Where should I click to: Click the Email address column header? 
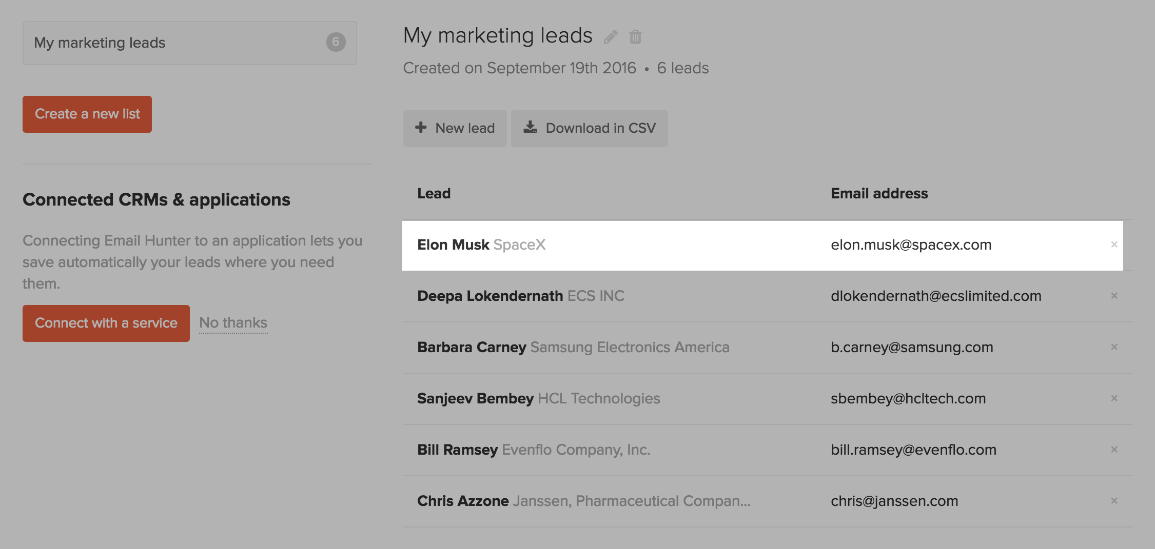tap(879, 193)
